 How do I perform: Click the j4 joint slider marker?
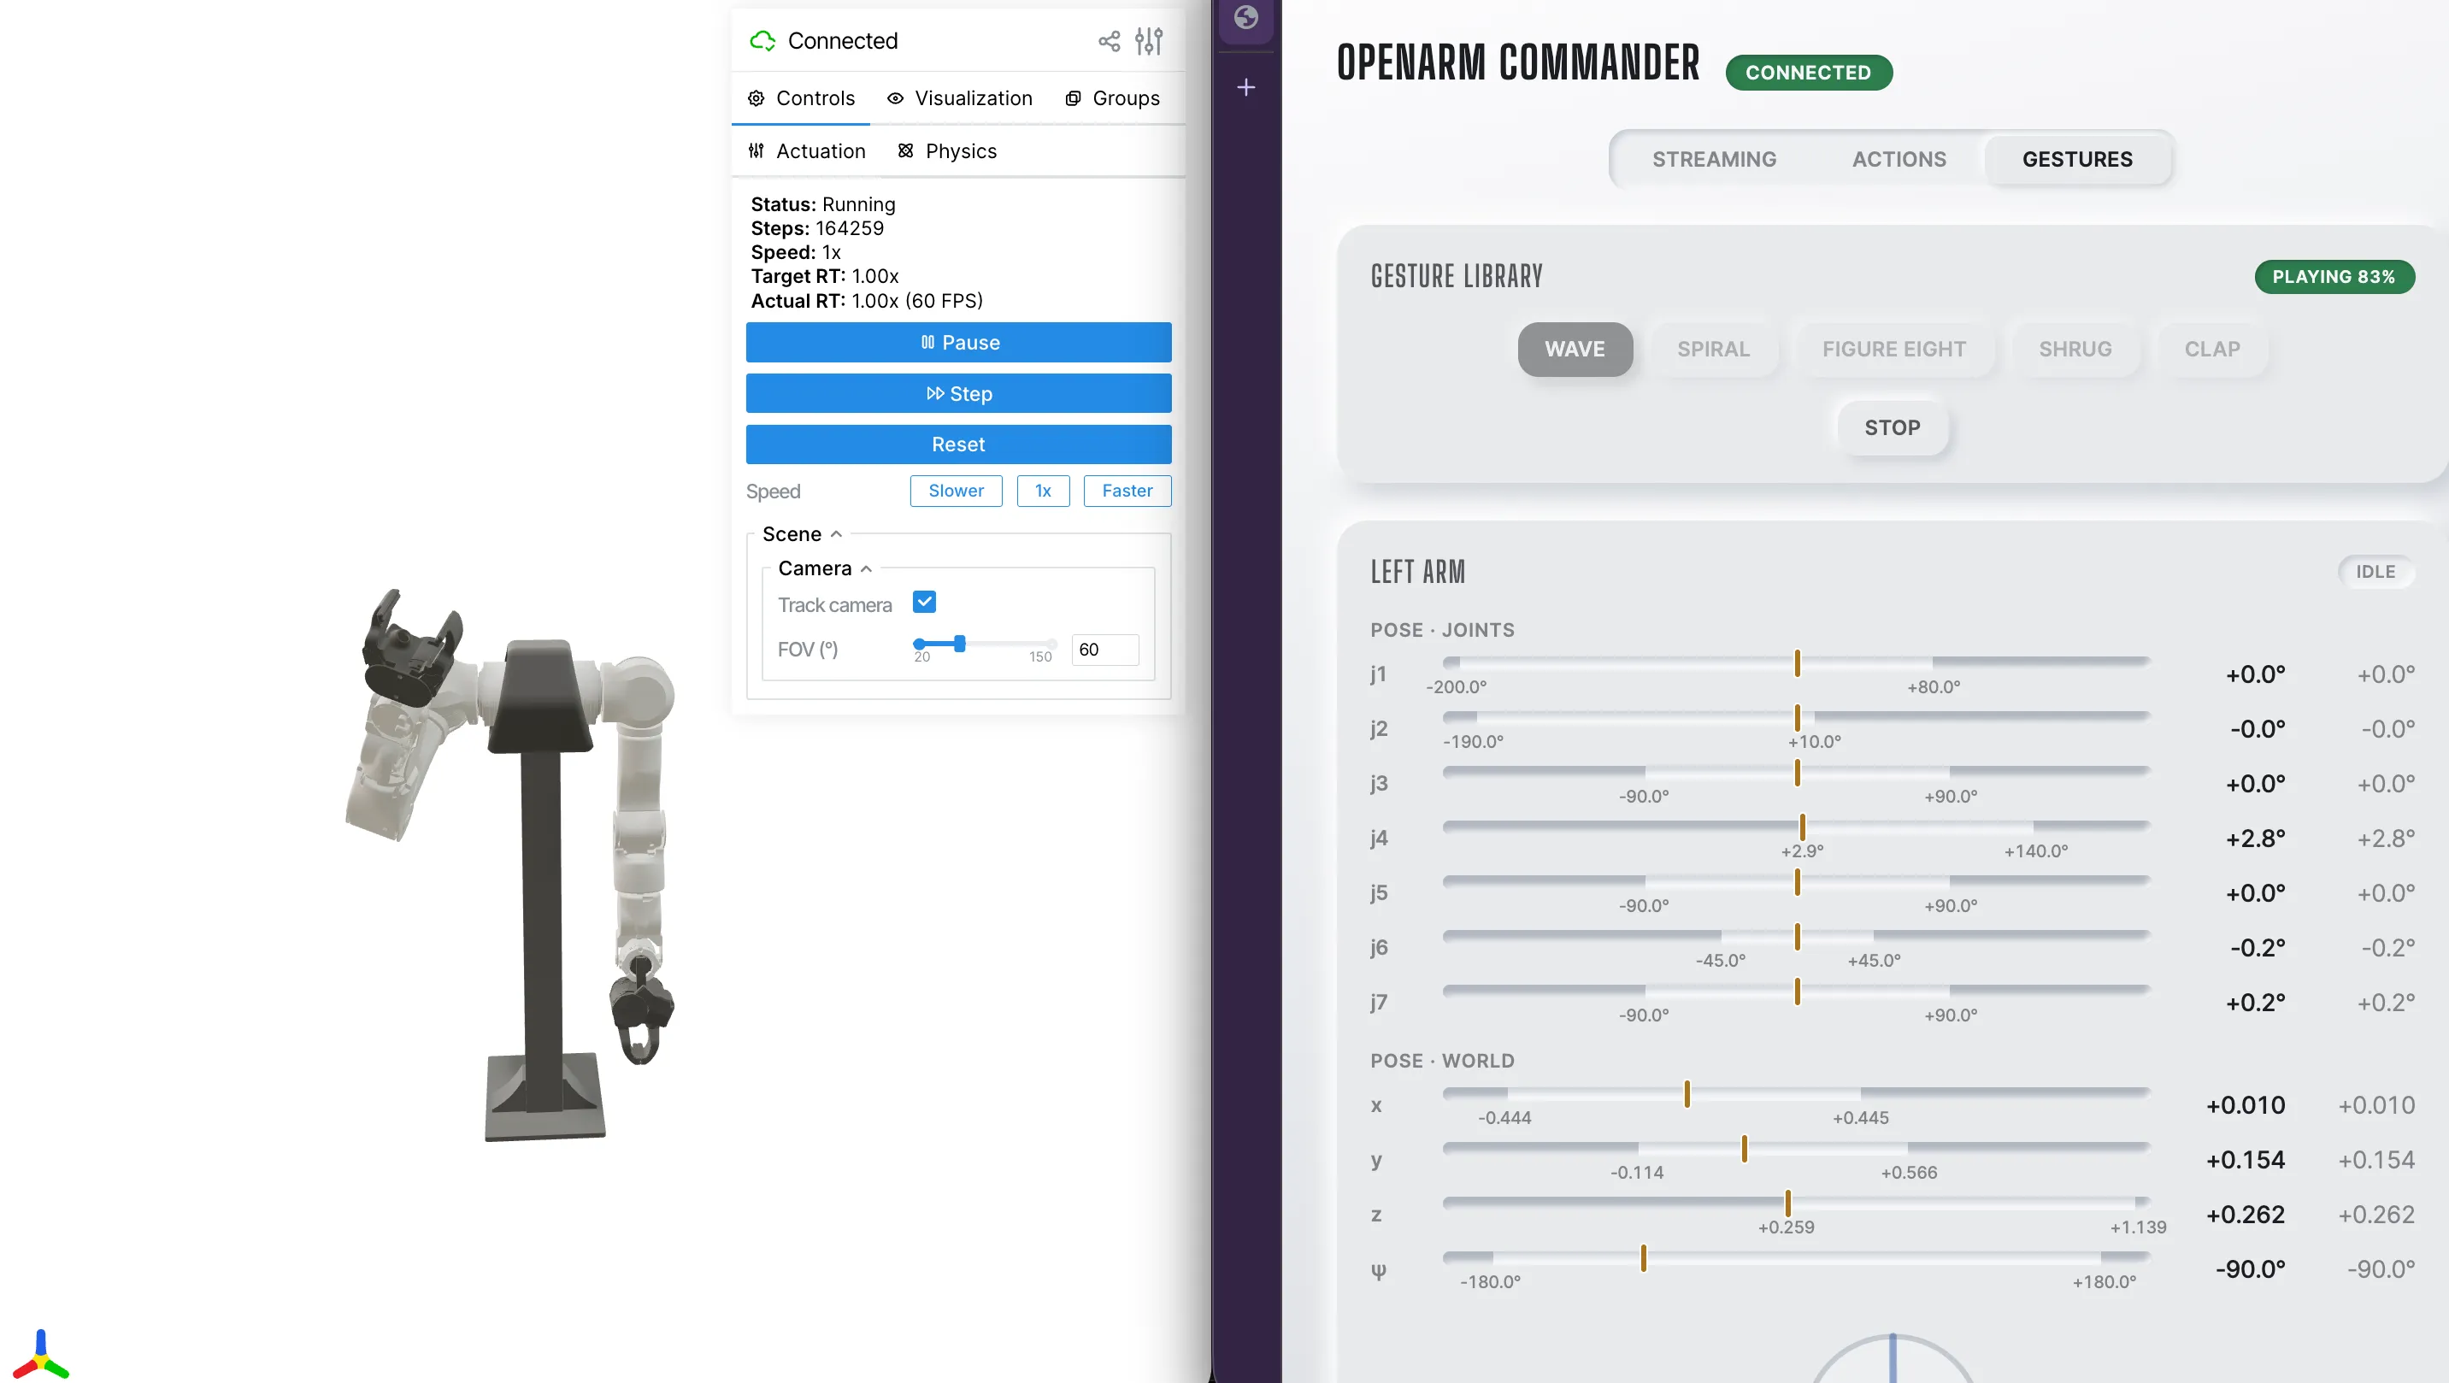tap(1802, 827)
